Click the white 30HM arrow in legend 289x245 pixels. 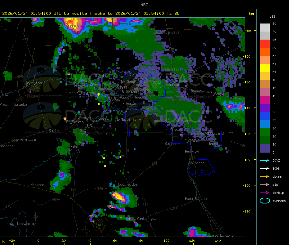265,168
